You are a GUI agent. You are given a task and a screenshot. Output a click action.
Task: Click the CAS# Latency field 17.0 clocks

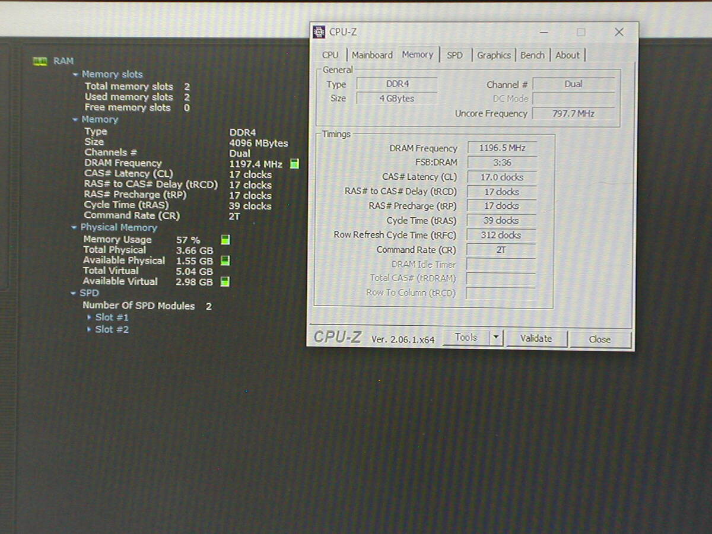(502, 177)
